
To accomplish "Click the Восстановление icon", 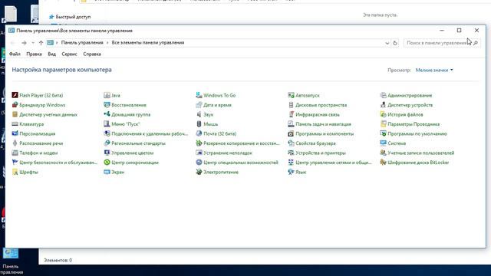I will (x=107, y=105).
